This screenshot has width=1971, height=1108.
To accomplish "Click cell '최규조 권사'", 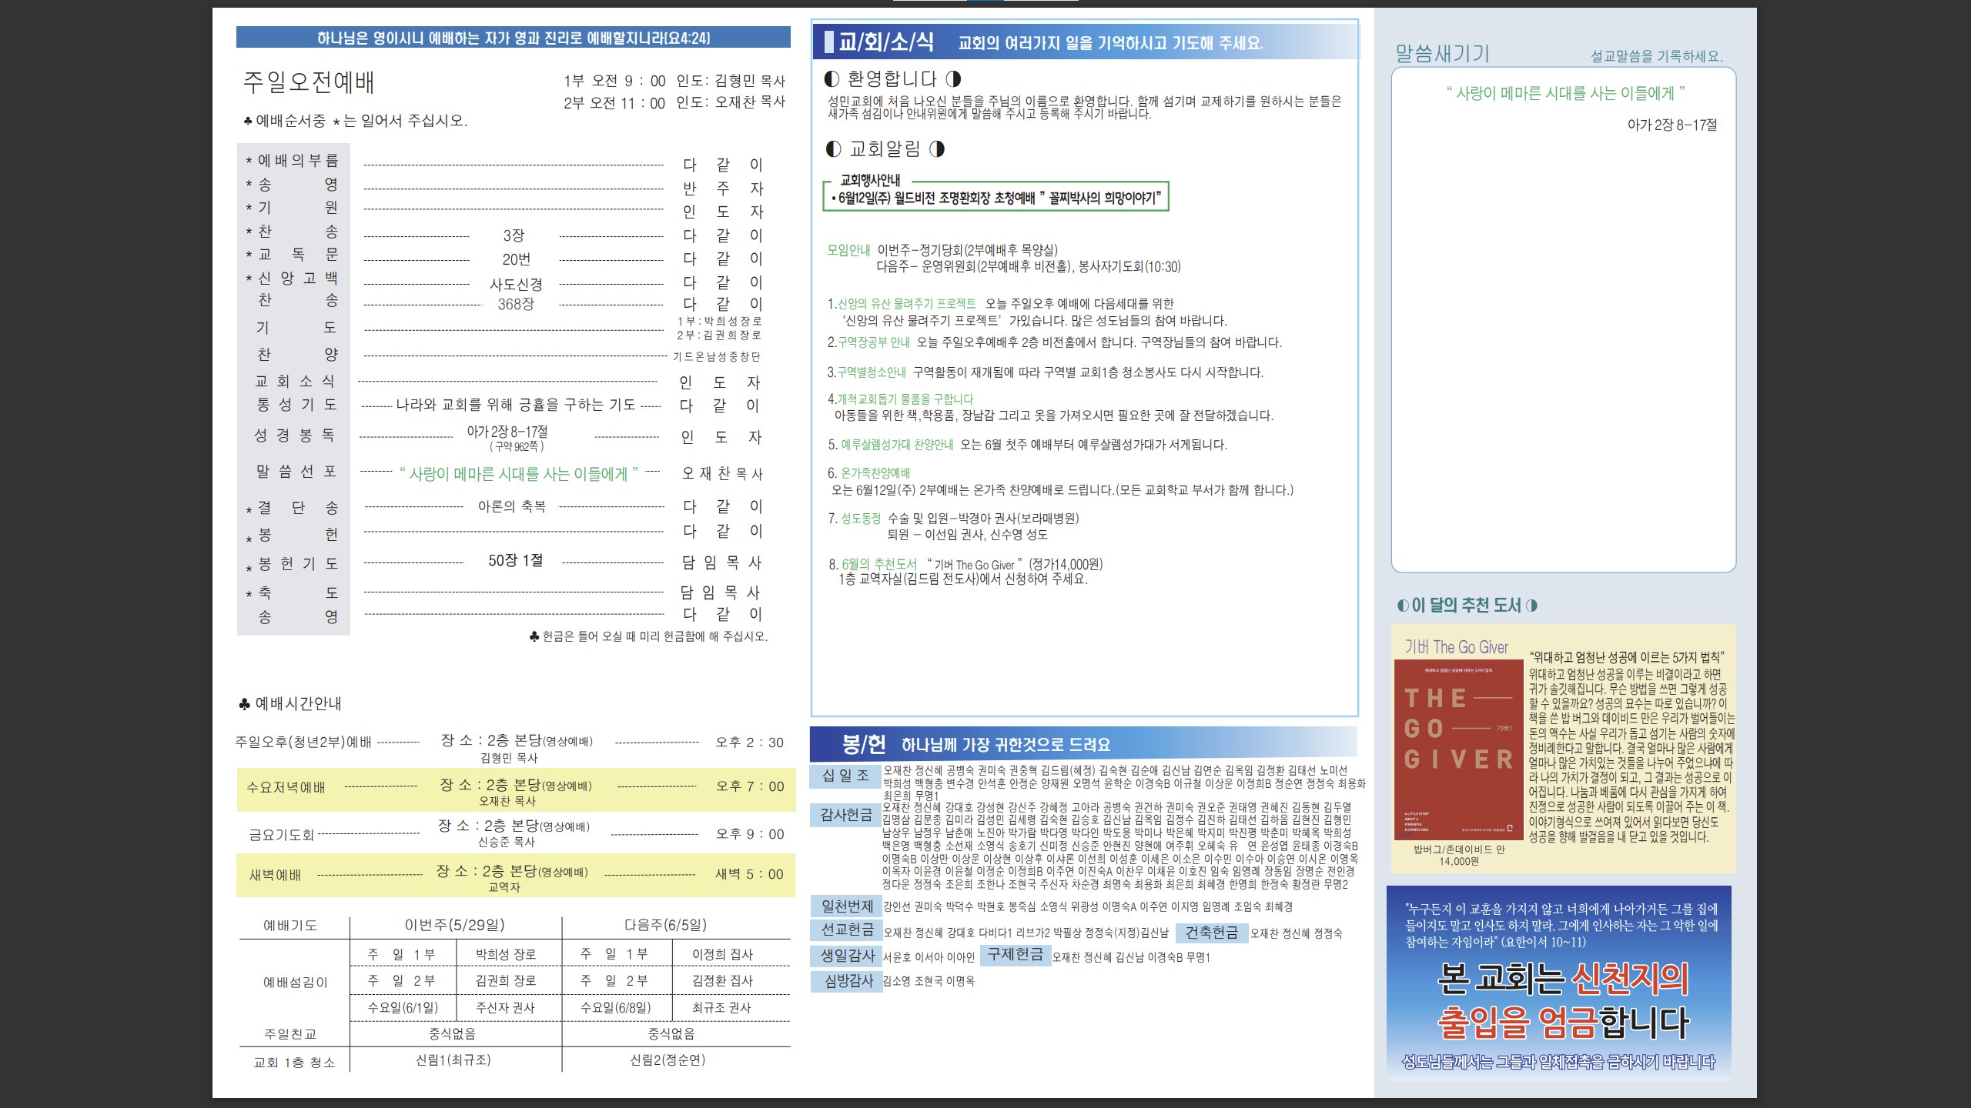I will click(x=721, y=1007).
